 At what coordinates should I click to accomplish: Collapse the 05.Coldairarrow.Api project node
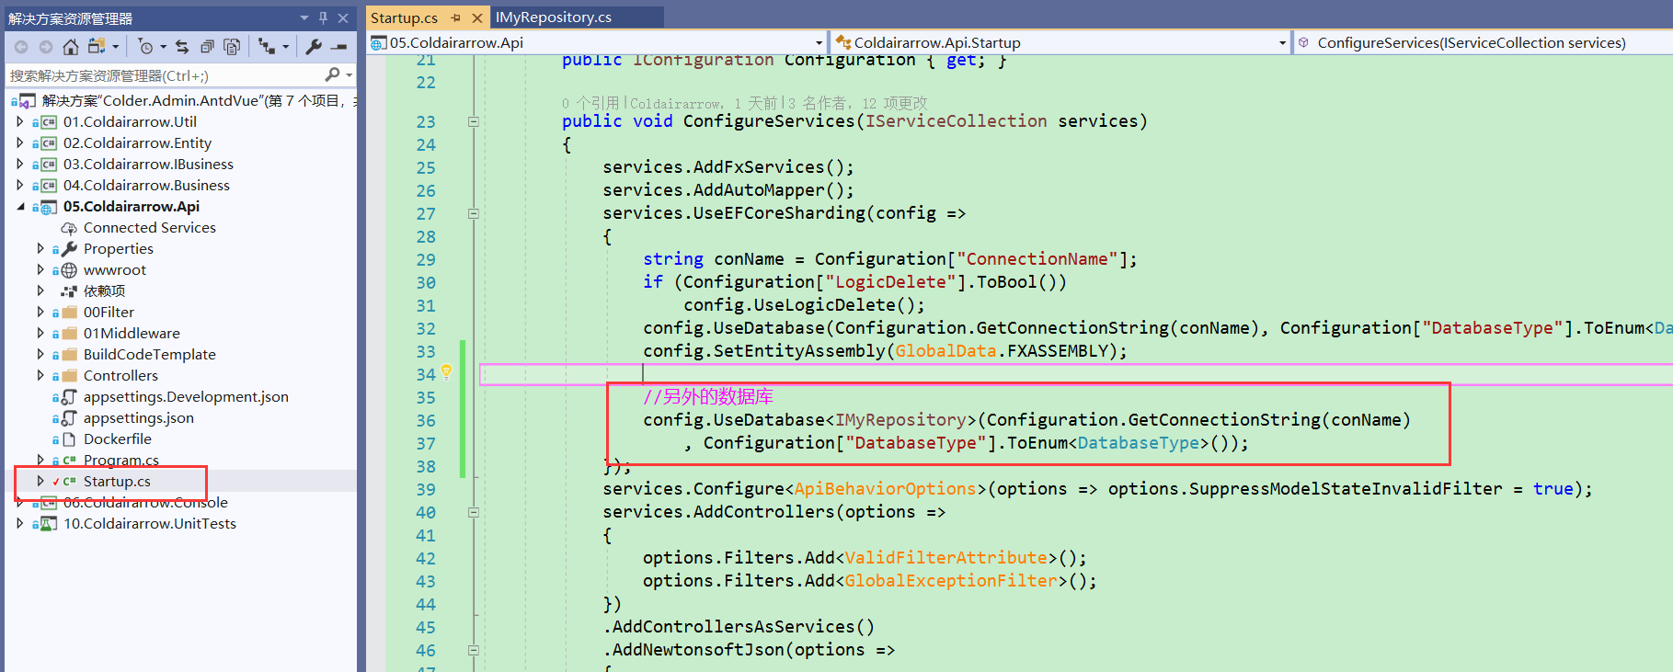click(x=20, y=207)
